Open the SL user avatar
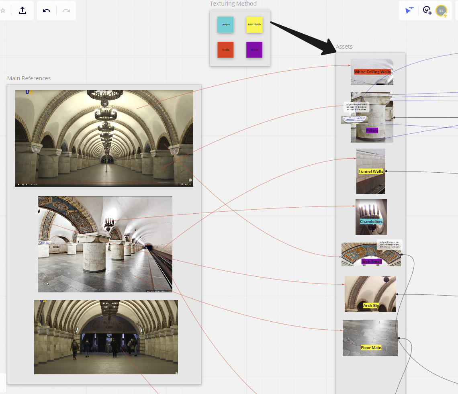The width and height of the screenshot is (458, 394). point(442,10)
